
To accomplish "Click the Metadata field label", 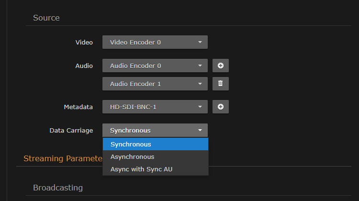I will coord(78,107).
